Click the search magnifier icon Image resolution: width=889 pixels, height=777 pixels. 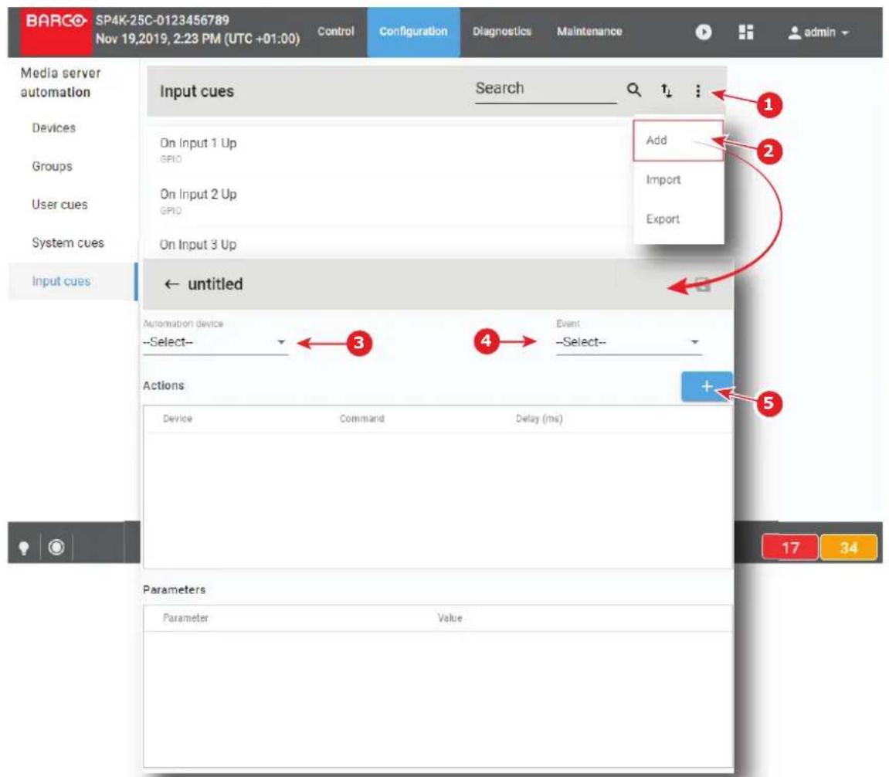point(634,90)
